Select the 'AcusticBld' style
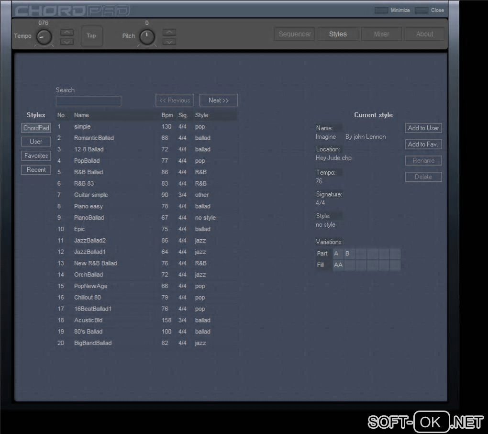The width and height of the screenshot is (488, 434). tap(146, 321)
